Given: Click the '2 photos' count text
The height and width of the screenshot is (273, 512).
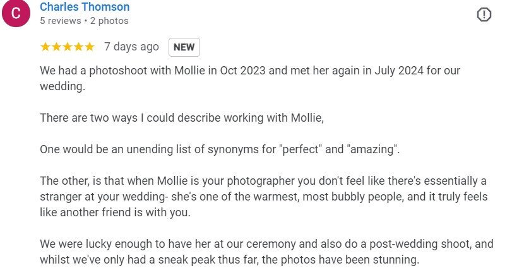Looking at the screenshot, I should (109, 21).
